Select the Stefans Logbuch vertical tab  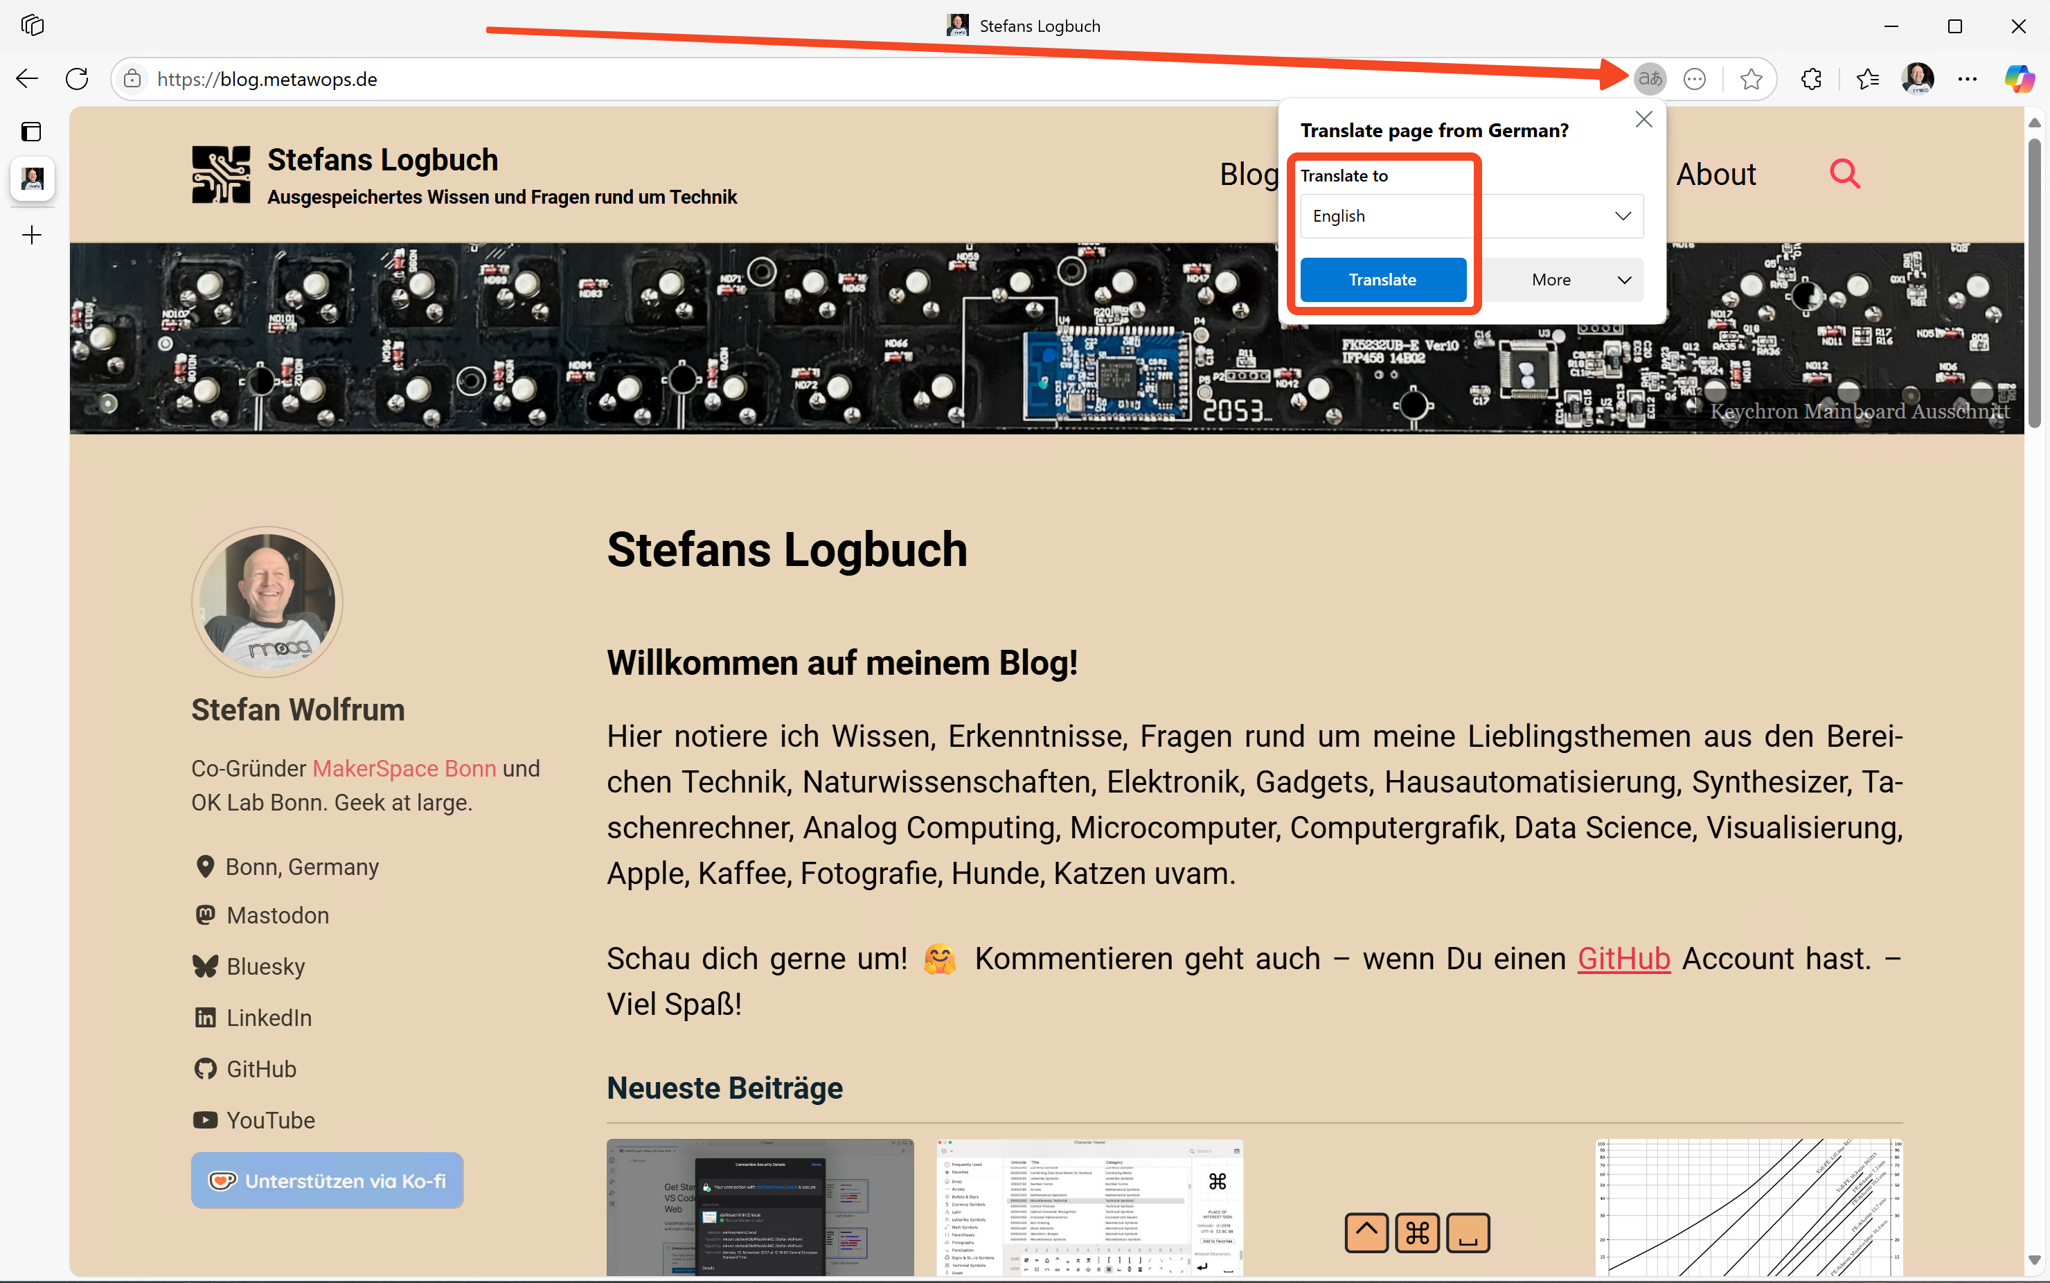coord(33,179)
